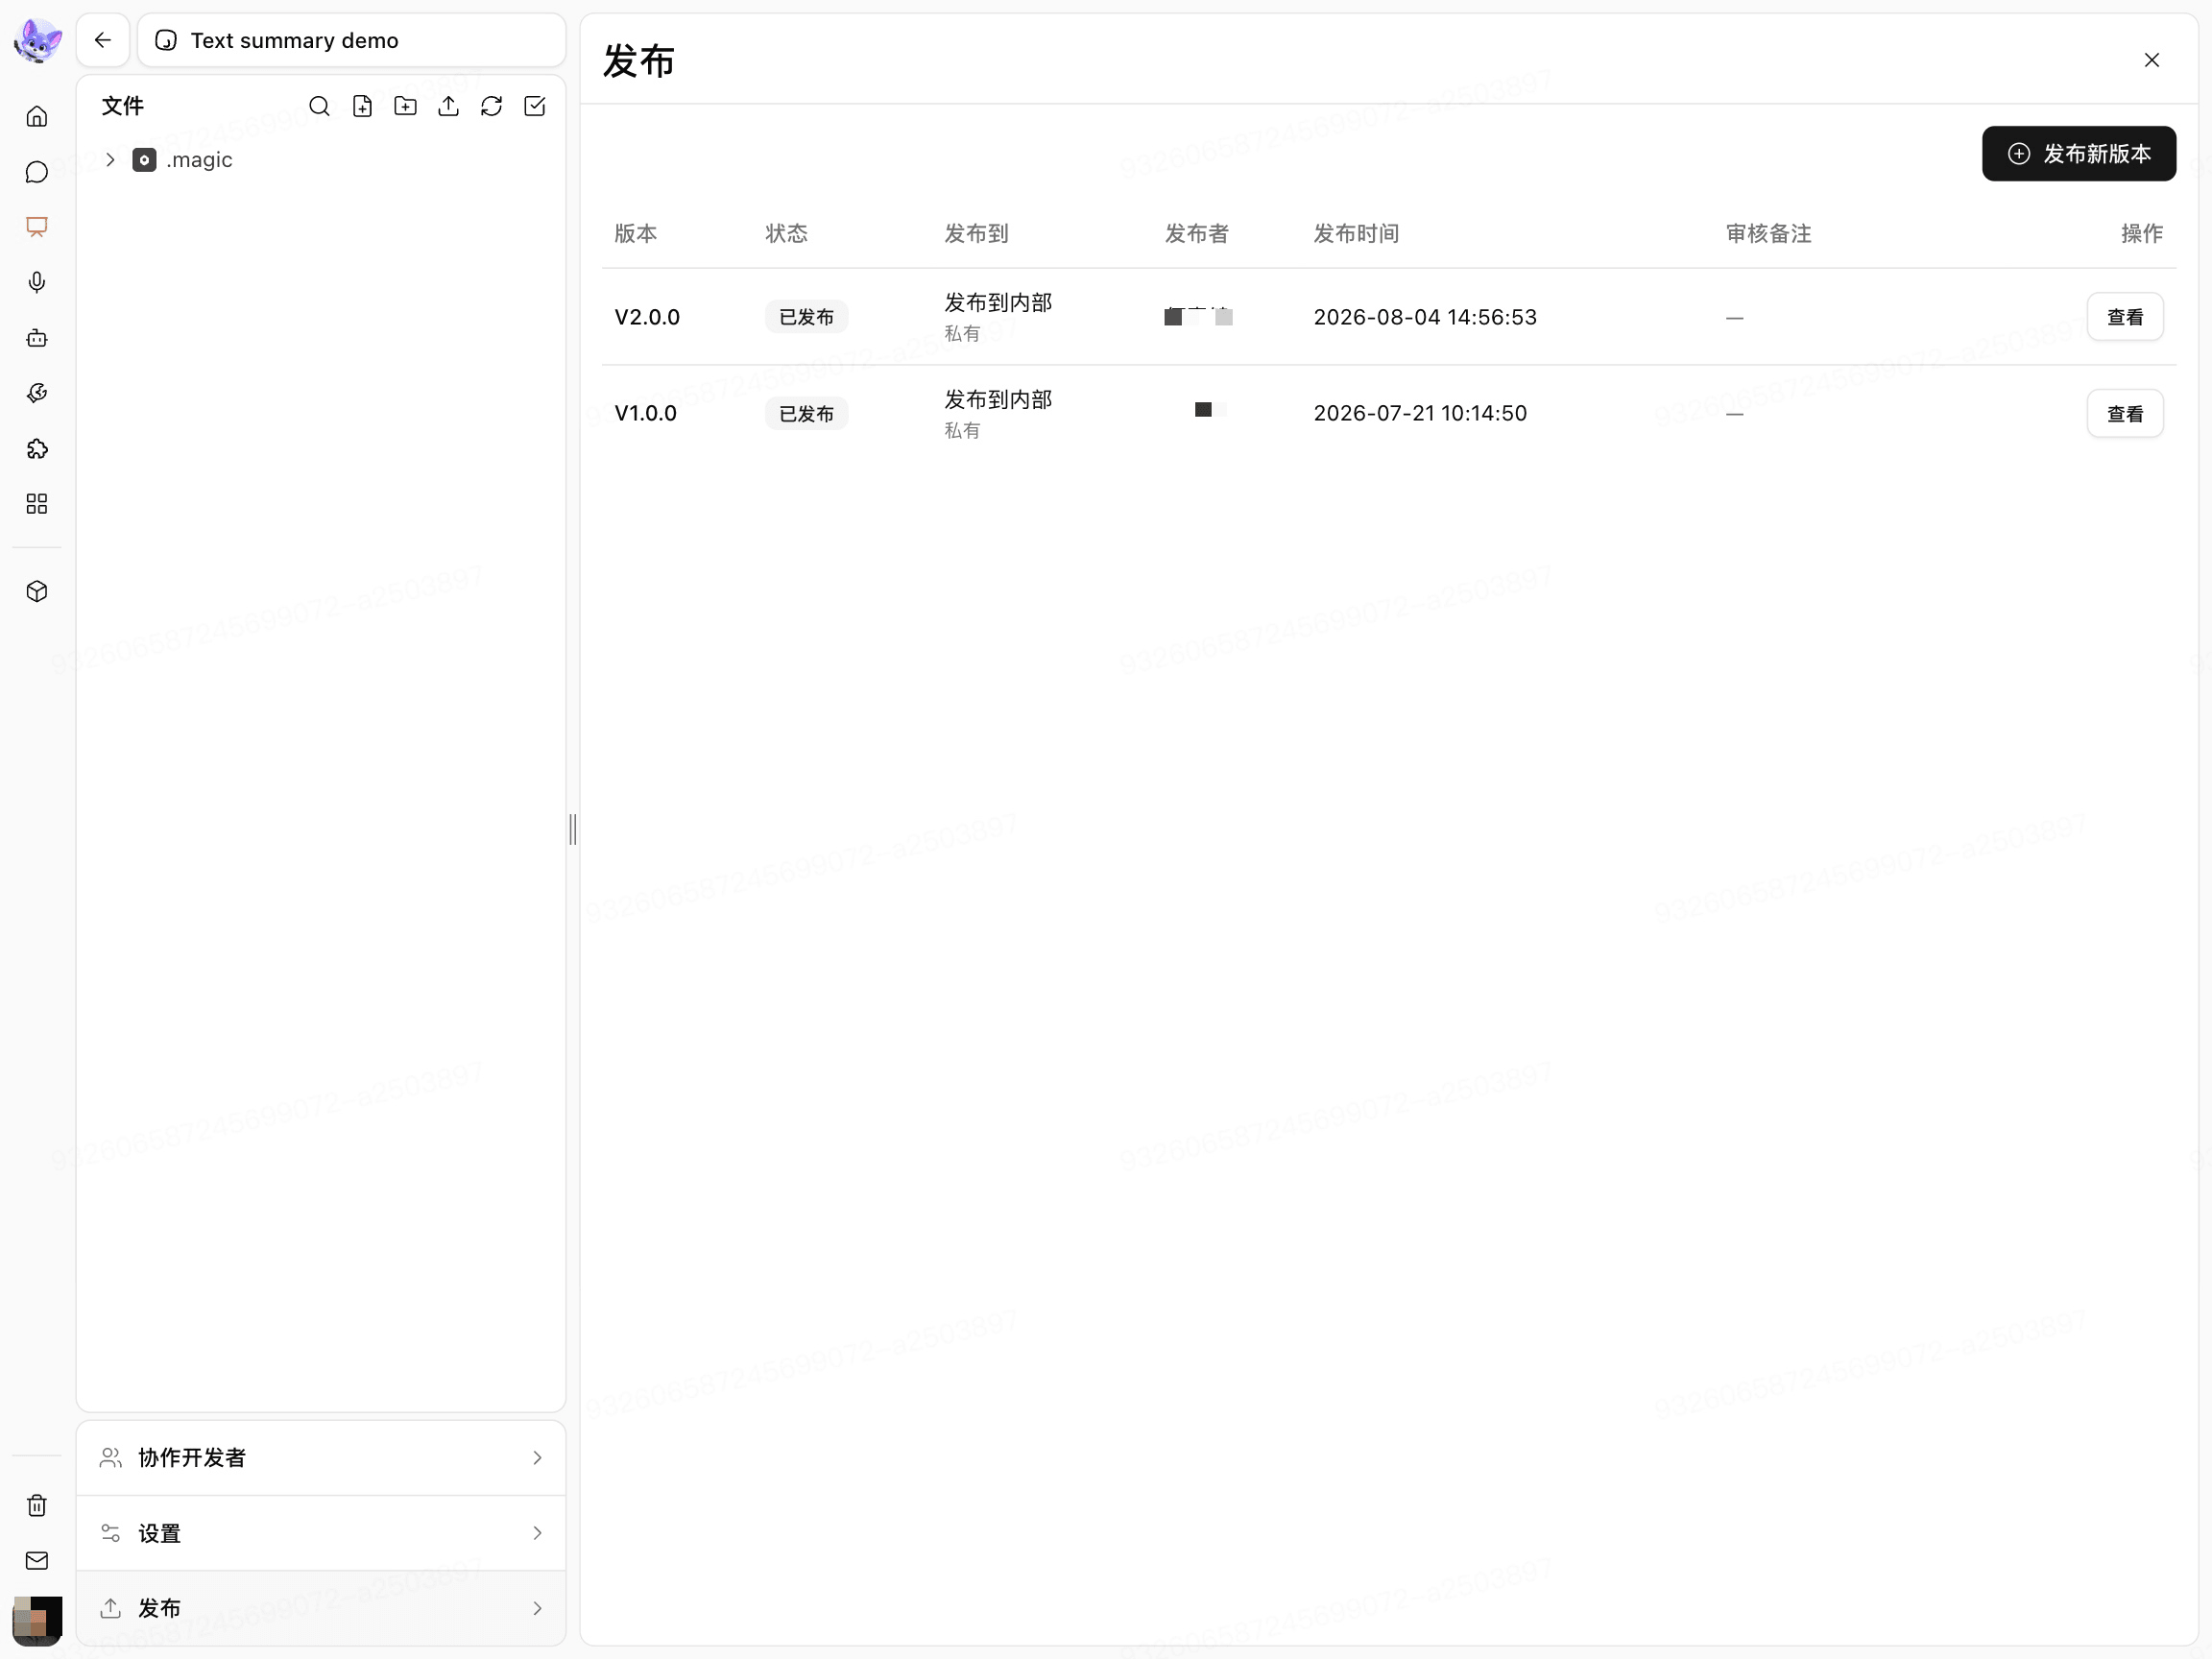Click the 状态 column header
Screen dimensions: 2212x1659
click(x=787, y=234)
